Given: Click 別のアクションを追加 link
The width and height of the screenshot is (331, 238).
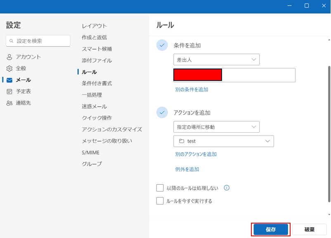Looking at the screenshot, I should [x=196, y=154].
